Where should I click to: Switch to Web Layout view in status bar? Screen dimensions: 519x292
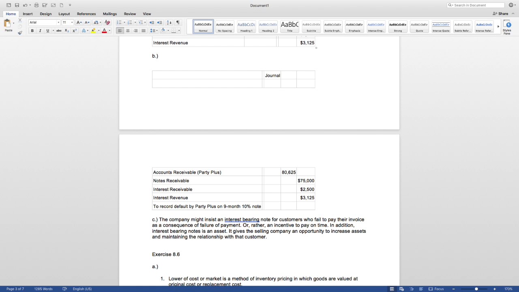401,289
